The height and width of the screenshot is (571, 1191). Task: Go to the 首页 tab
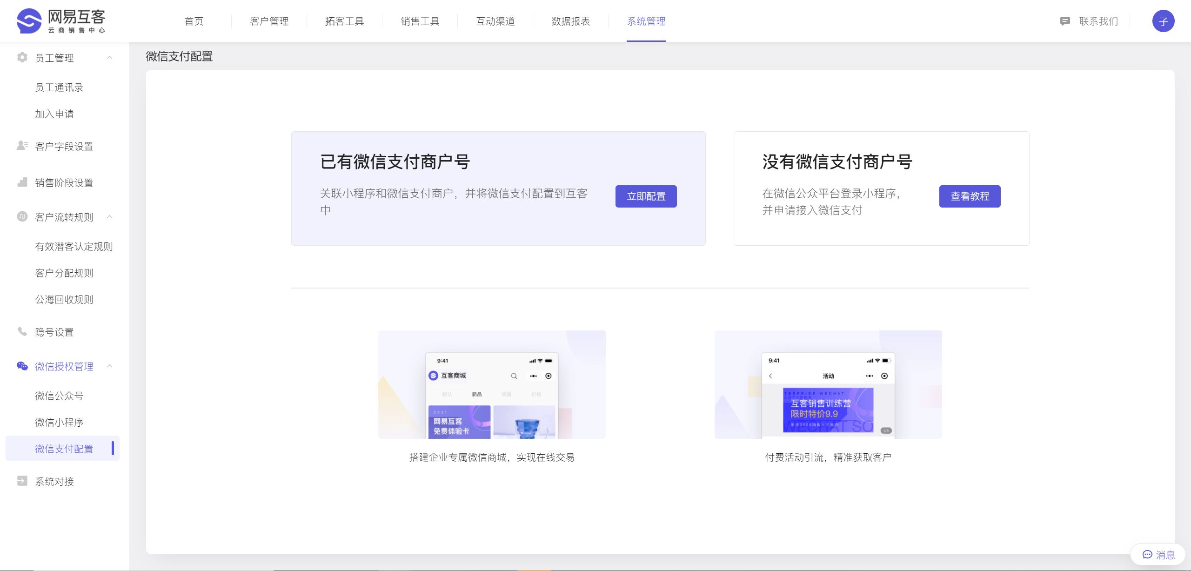coord(194,21)
